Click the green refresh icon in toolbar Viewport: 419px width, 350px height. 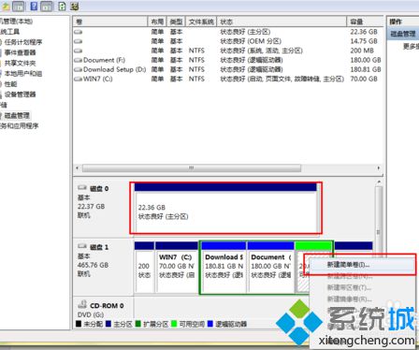click(62, 6)
